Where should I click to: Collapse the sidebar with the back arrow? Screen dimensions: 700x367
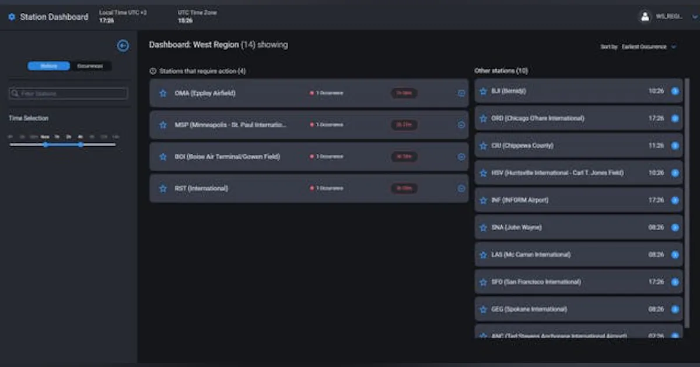(123, 45)
